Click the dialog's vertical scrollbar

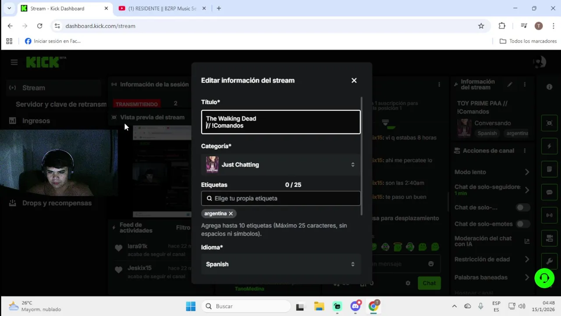pos(362,156)
